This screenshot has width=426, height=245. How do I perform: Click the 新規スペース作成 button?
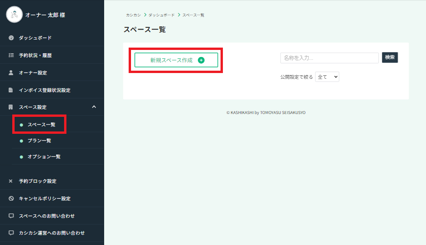point(176,60)
